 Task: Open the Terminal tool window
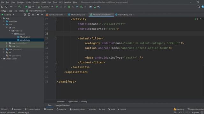(x=48, y=109)
